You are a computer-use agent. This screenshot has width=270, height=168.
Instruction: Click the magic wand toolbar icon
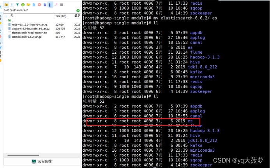pos(56,5)
